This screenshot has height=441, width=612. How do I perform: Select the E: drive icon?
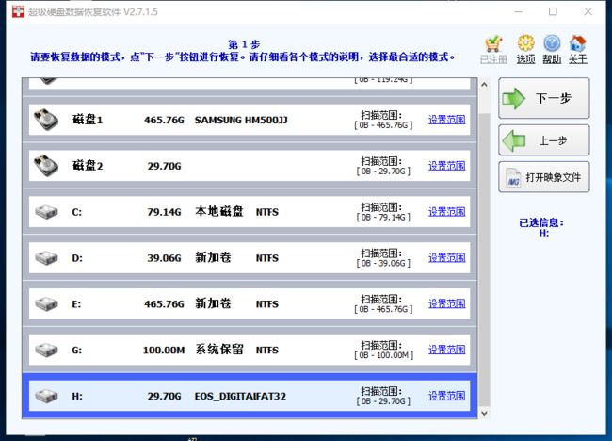(46, 304)
